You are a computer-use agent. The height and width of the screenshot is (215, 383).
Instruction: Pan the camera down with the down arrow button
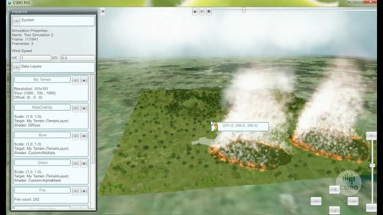click(x=335, y=210)
